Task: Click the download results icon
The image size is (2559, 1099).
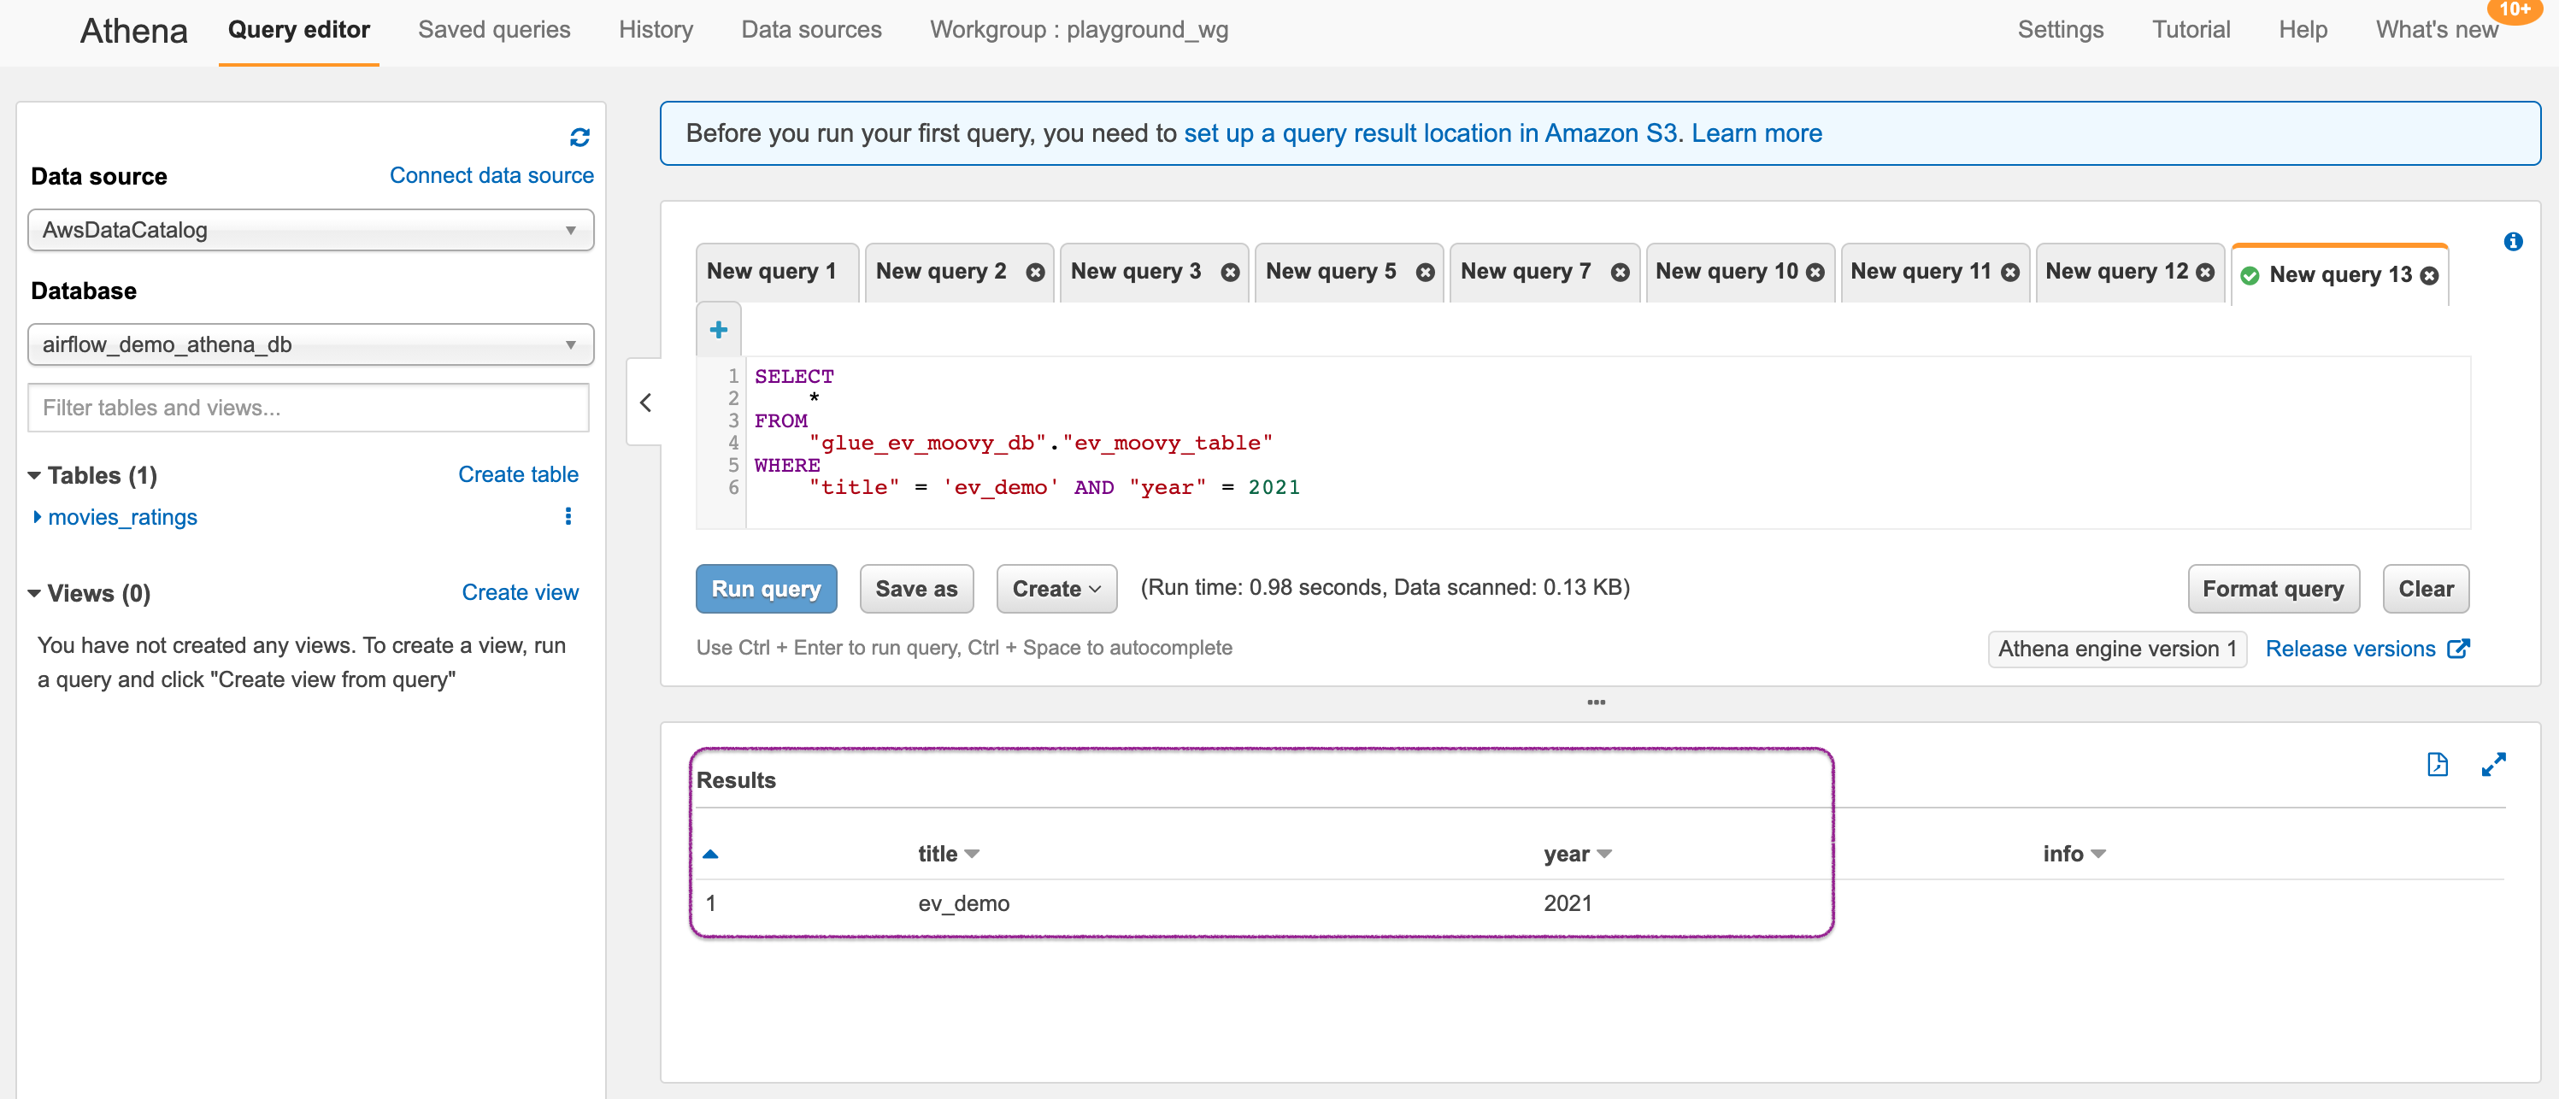Action: pos(2438,764)
